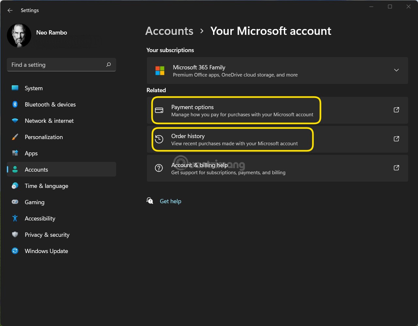Image resolution: width=418 pixels, height=326 pixels.
Task: Click the Order history clock icon
Action: [x=159, y=139]
